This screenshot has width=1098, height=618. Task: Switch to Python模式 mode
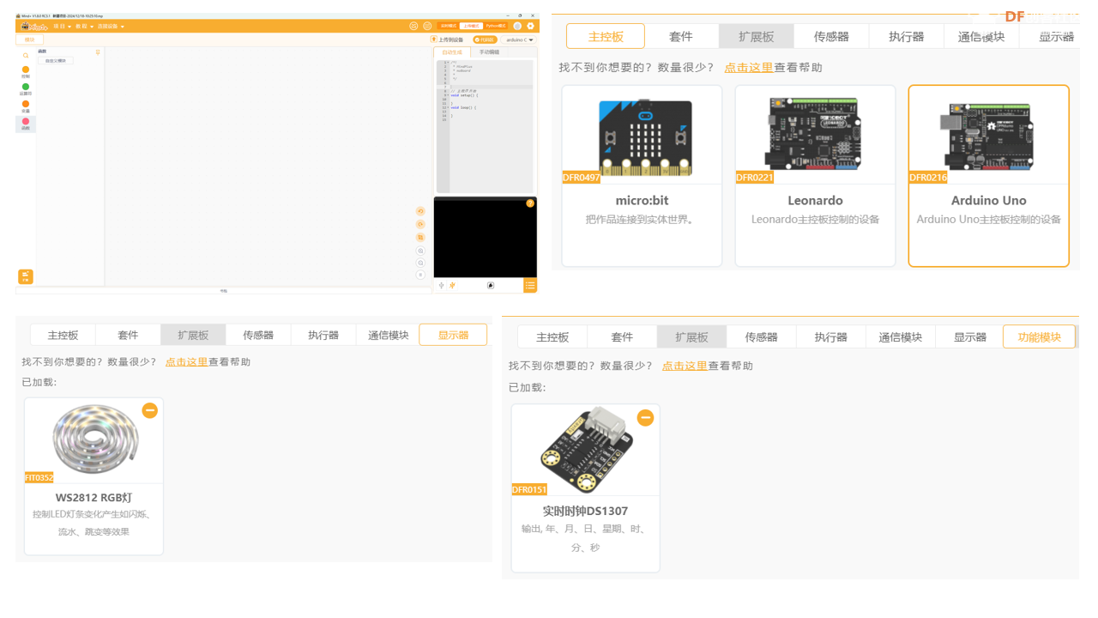(496, 26)
